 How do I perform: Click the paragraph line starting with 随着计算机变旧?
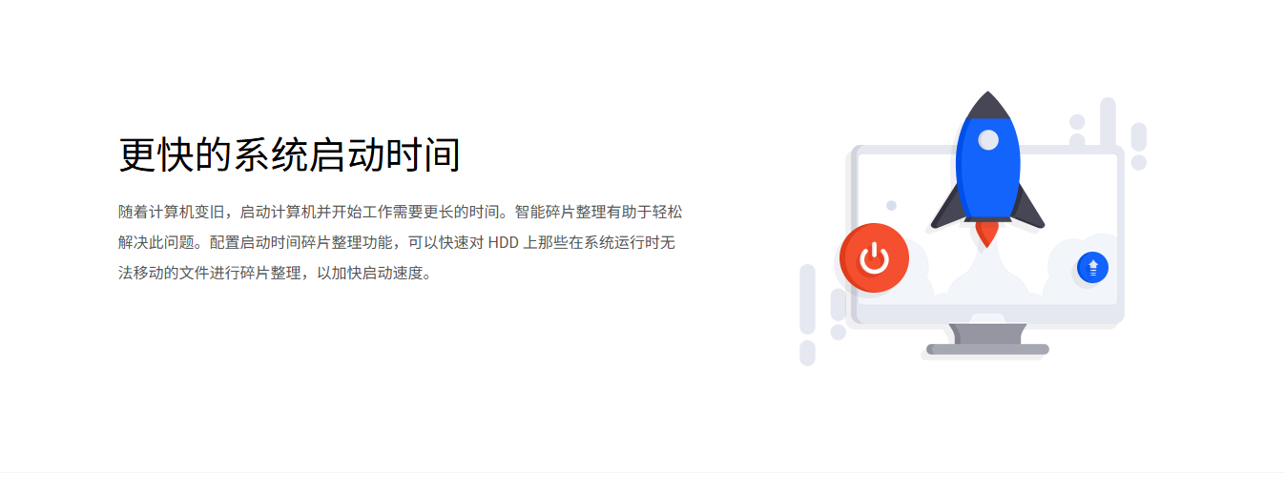[401, 211]
